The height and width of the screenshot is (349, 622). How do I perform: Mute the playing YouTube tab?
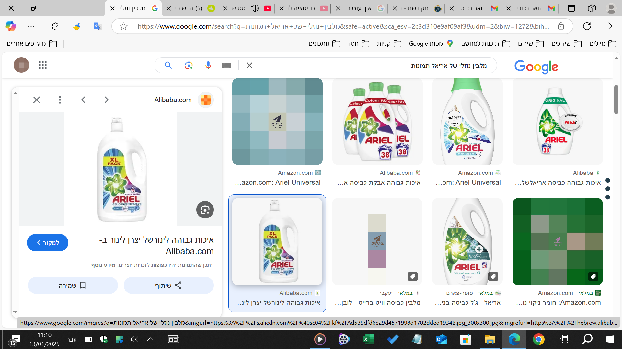click(x=255, y=8)
